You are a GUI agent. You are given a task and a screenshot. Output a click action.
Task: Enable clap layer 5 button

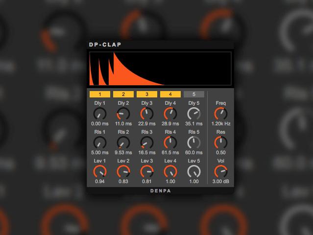(194, 94)
